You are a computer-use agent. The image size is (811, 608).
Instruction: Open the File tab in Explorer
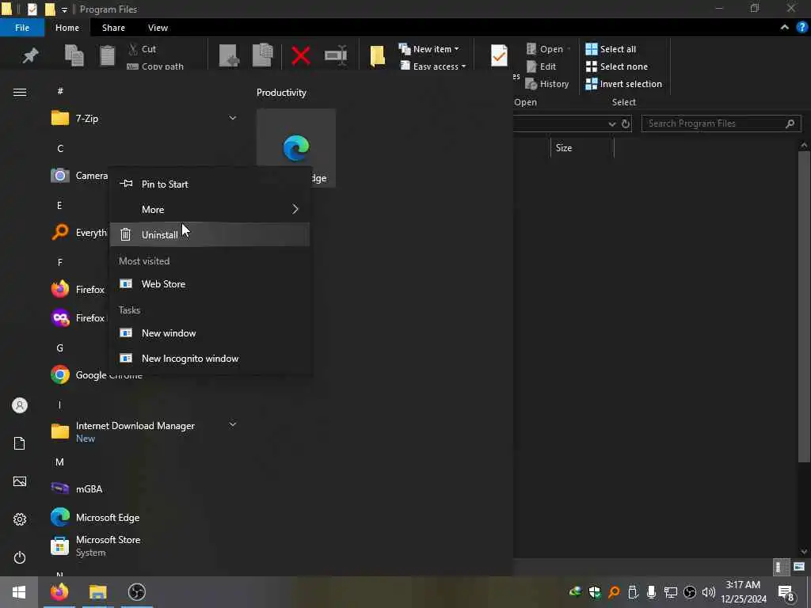(22, 28)
